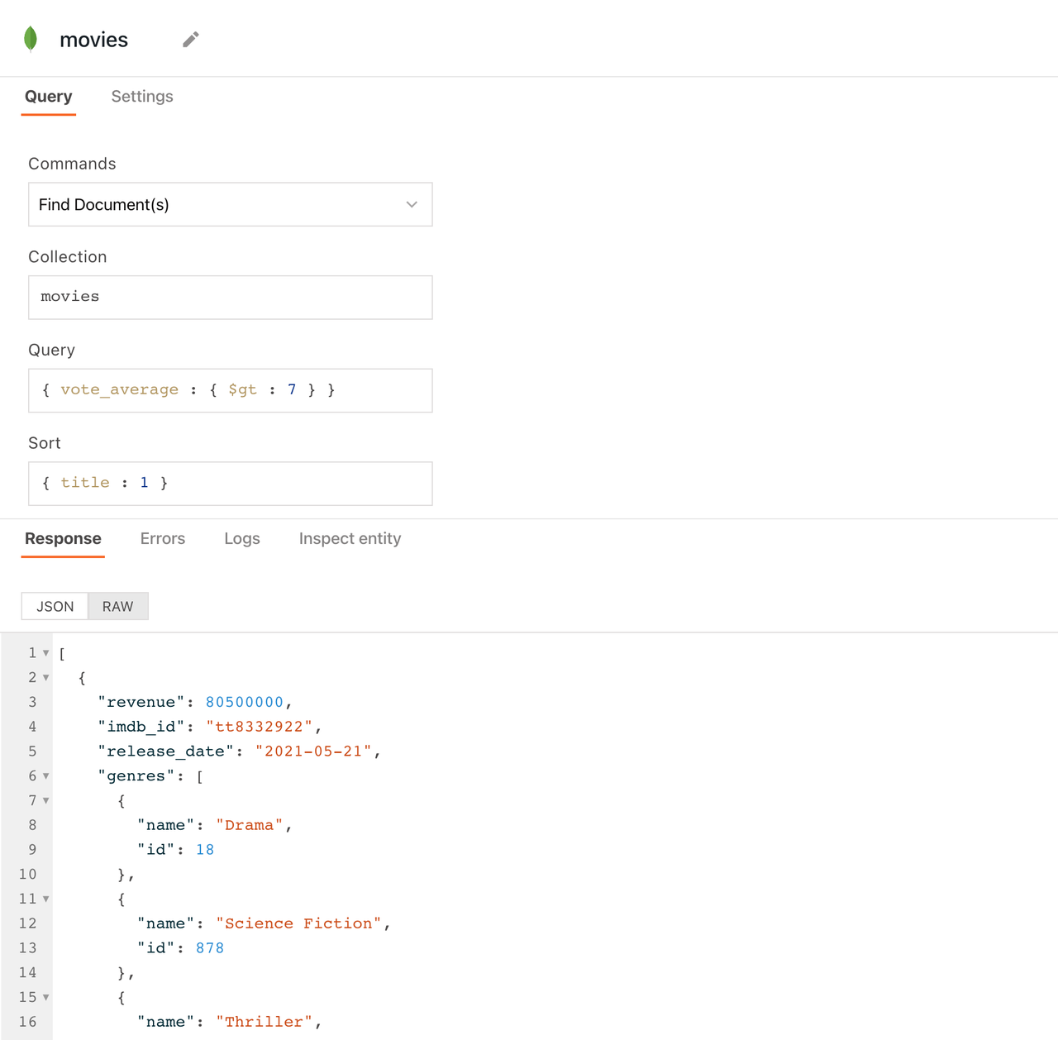
Task: Click the Sort input field
Action: 230,484
